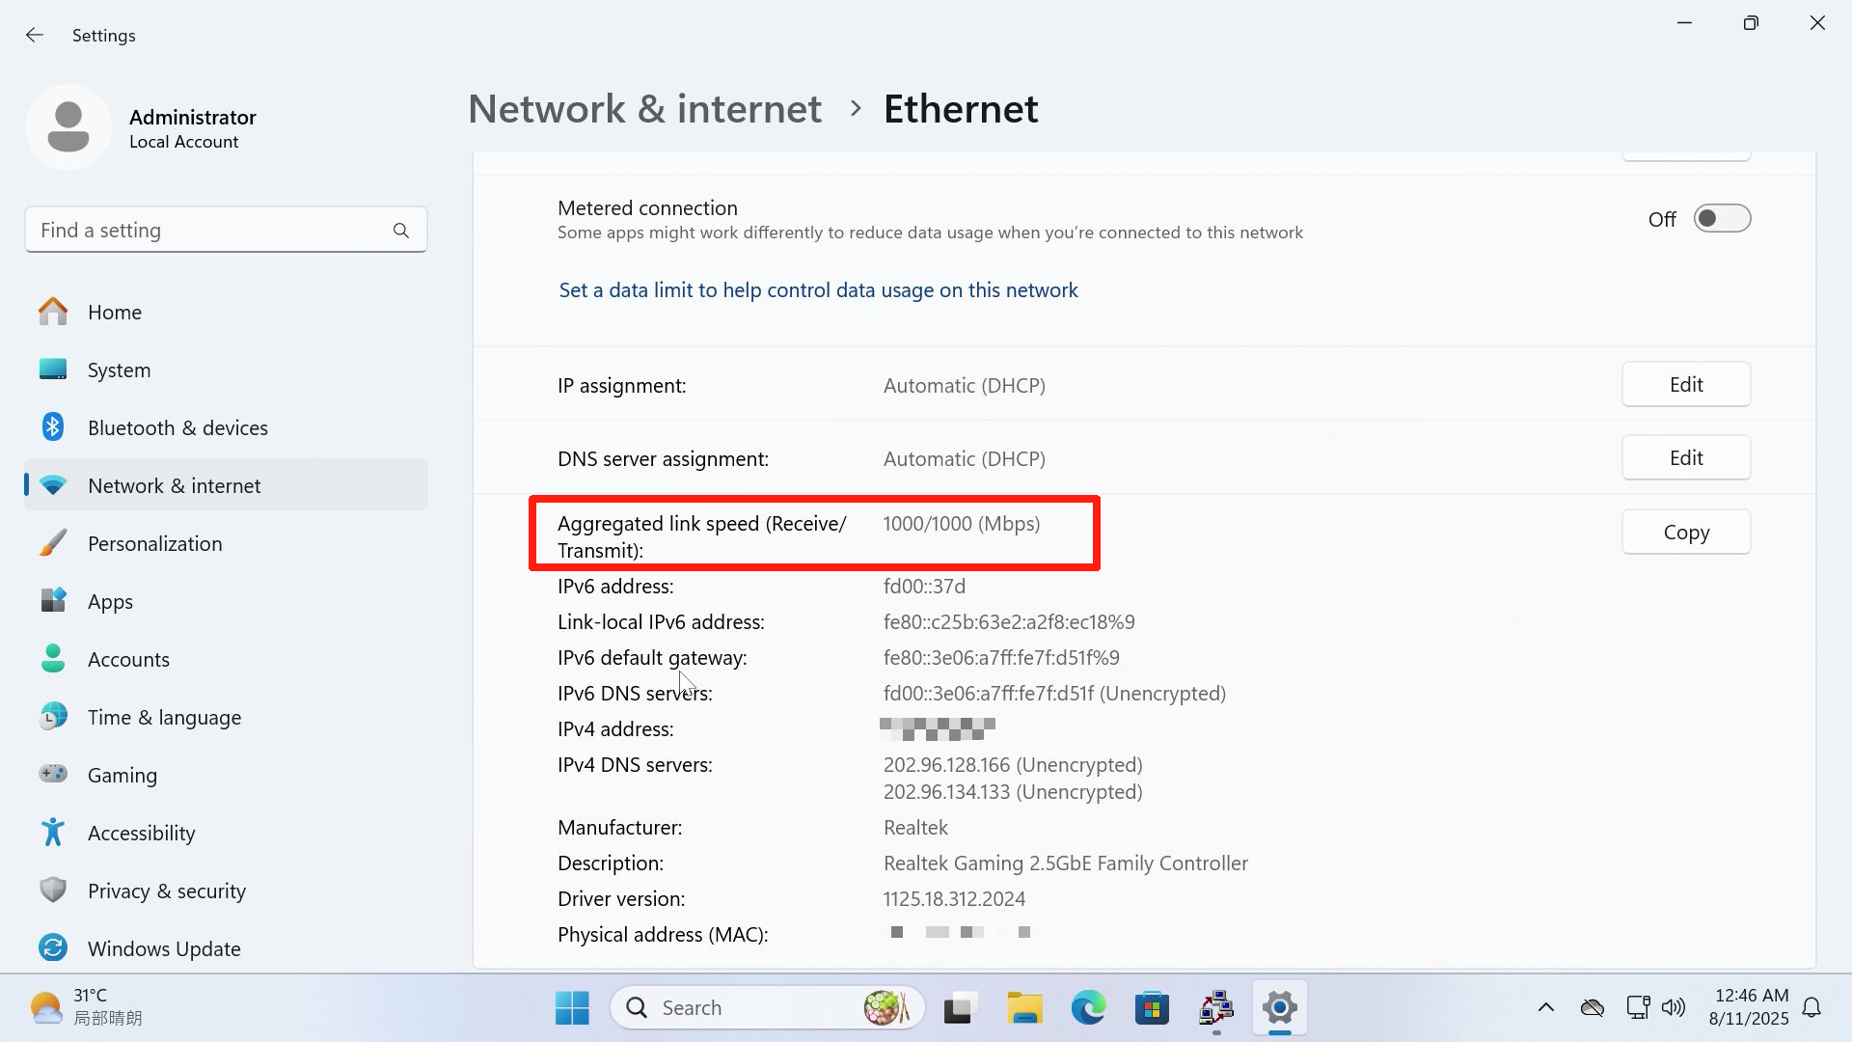Open the data limit settings link
This screenshot has height=1042, width=1852.
pos(818,290)
